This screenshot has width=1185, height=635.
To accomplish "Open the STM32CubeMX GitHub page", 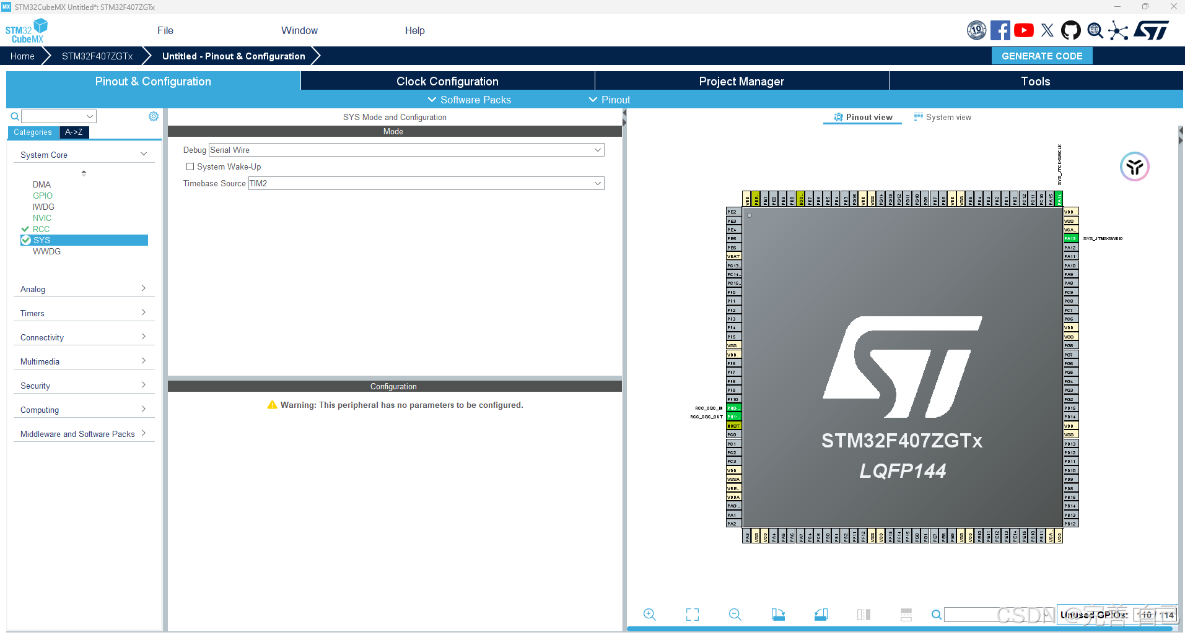I will pyautogui.click(x=1071, y=29).
